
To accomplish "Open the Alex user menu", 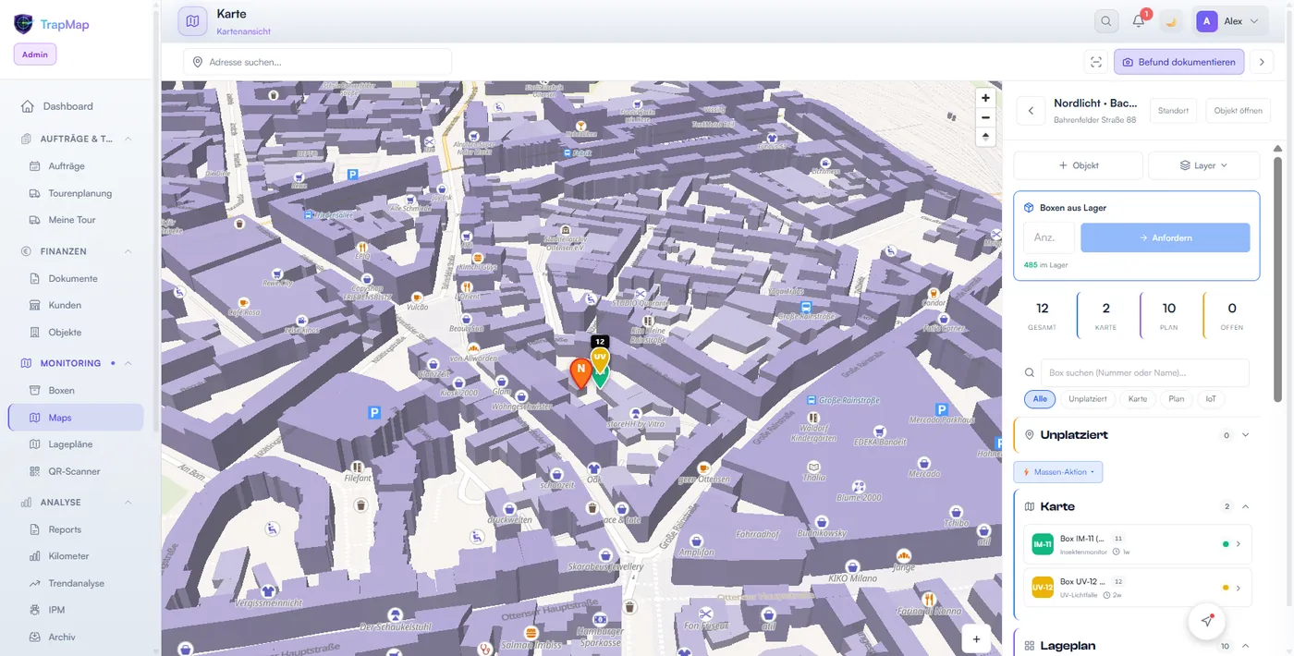I will [x=1230, y=21].
